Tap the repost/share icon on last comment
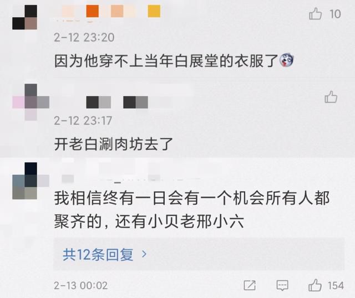The width and height of the screenshot is (355, 298). click(250, 285)
